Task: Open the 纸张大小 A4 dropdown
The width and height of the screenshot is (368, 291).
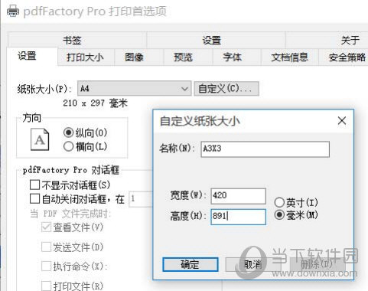Action: point(134,89)
